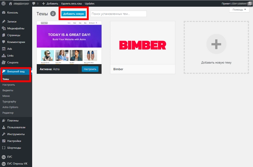Click the Ads list icon
Viewport: 253px width, 167px height.
(x=4, y=49)
